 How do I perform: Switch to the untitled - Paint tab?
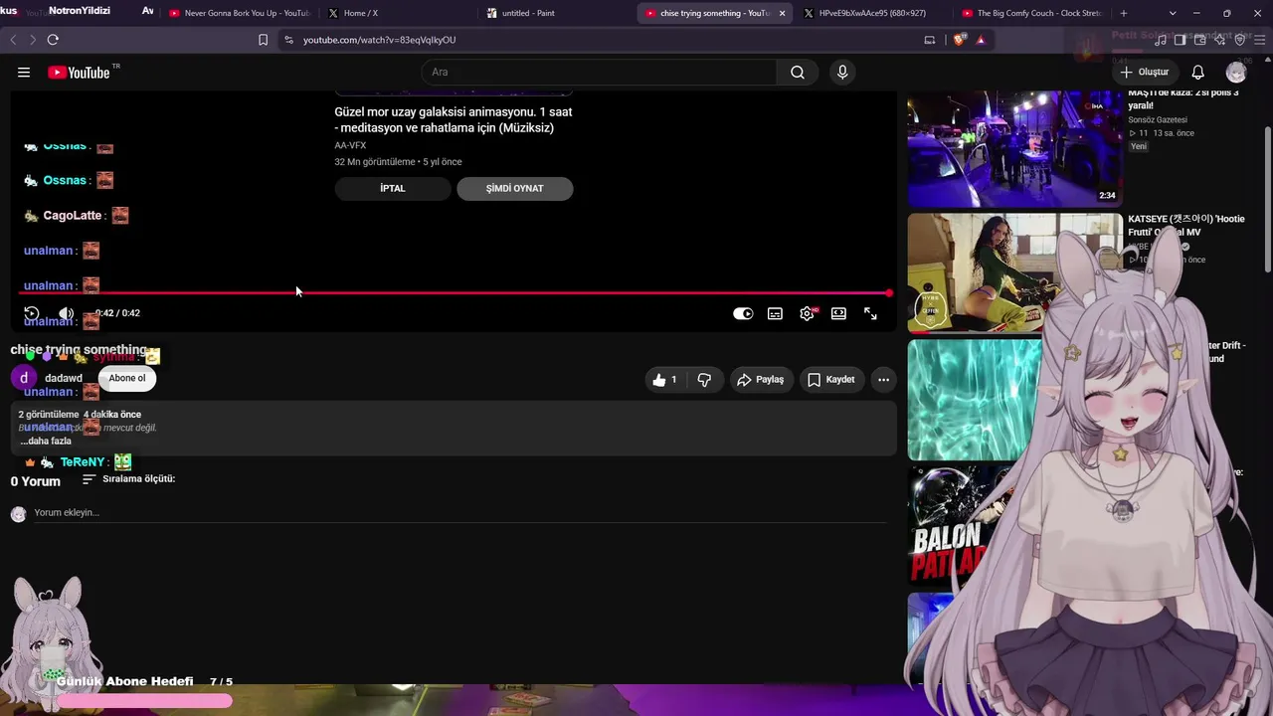pos(557,13)
